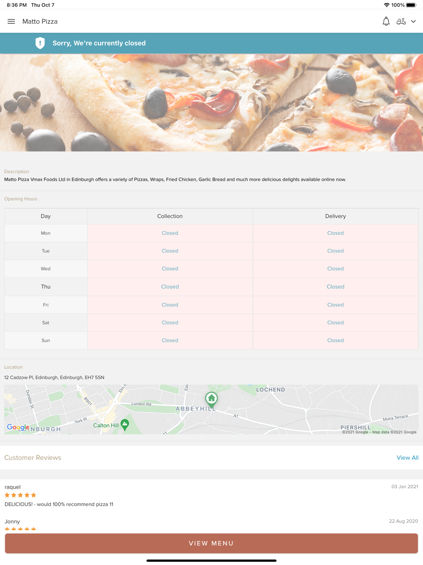
Task: Tap the Description text paragraph
Action: tap(175, 180)
